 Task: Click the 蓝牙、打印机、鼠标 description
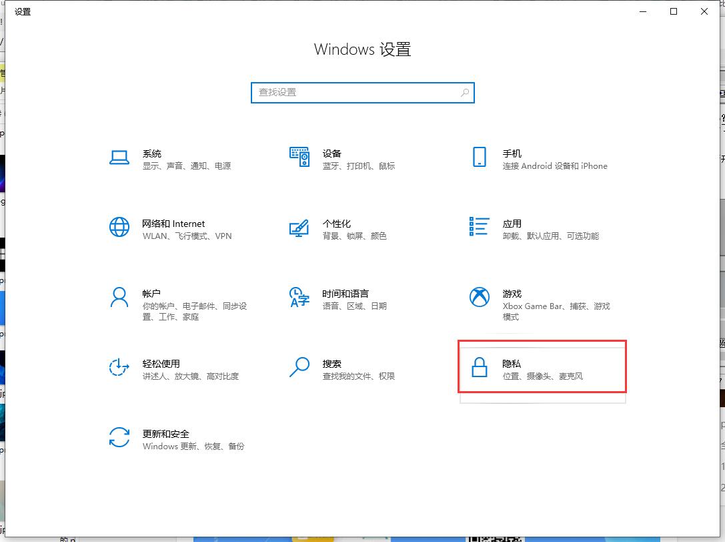[359, 166]
